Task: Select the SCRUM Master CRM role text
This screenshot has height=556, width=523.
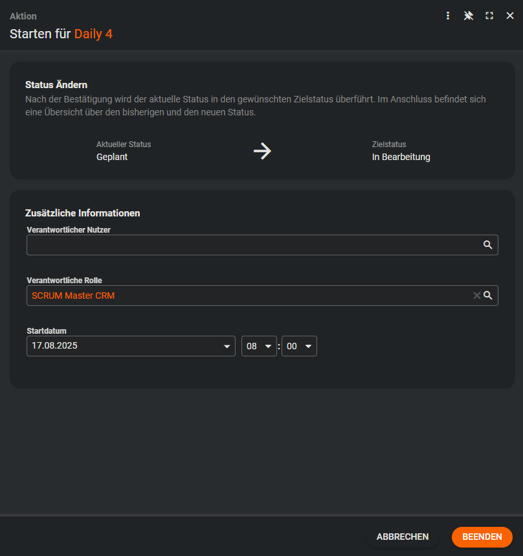Action: point(73,295)
